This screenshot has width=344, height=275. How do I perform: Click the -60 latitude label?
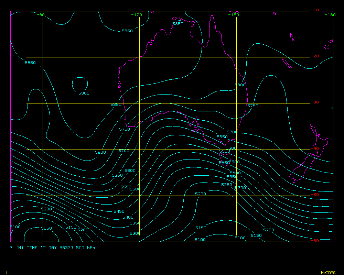pos(314,241)
